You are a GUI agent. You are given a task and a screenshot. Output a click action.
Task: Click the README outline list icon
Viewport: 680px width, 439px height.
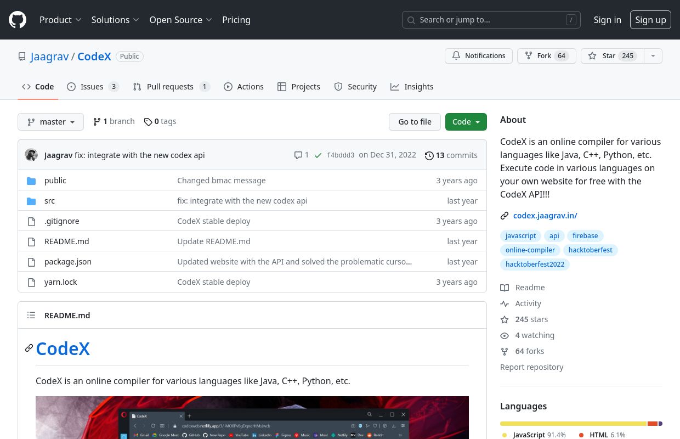click(x=31, y=315)
